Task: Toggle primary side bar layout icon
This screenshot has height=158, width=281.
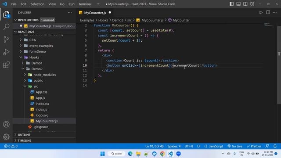Action: click(231, 4)
